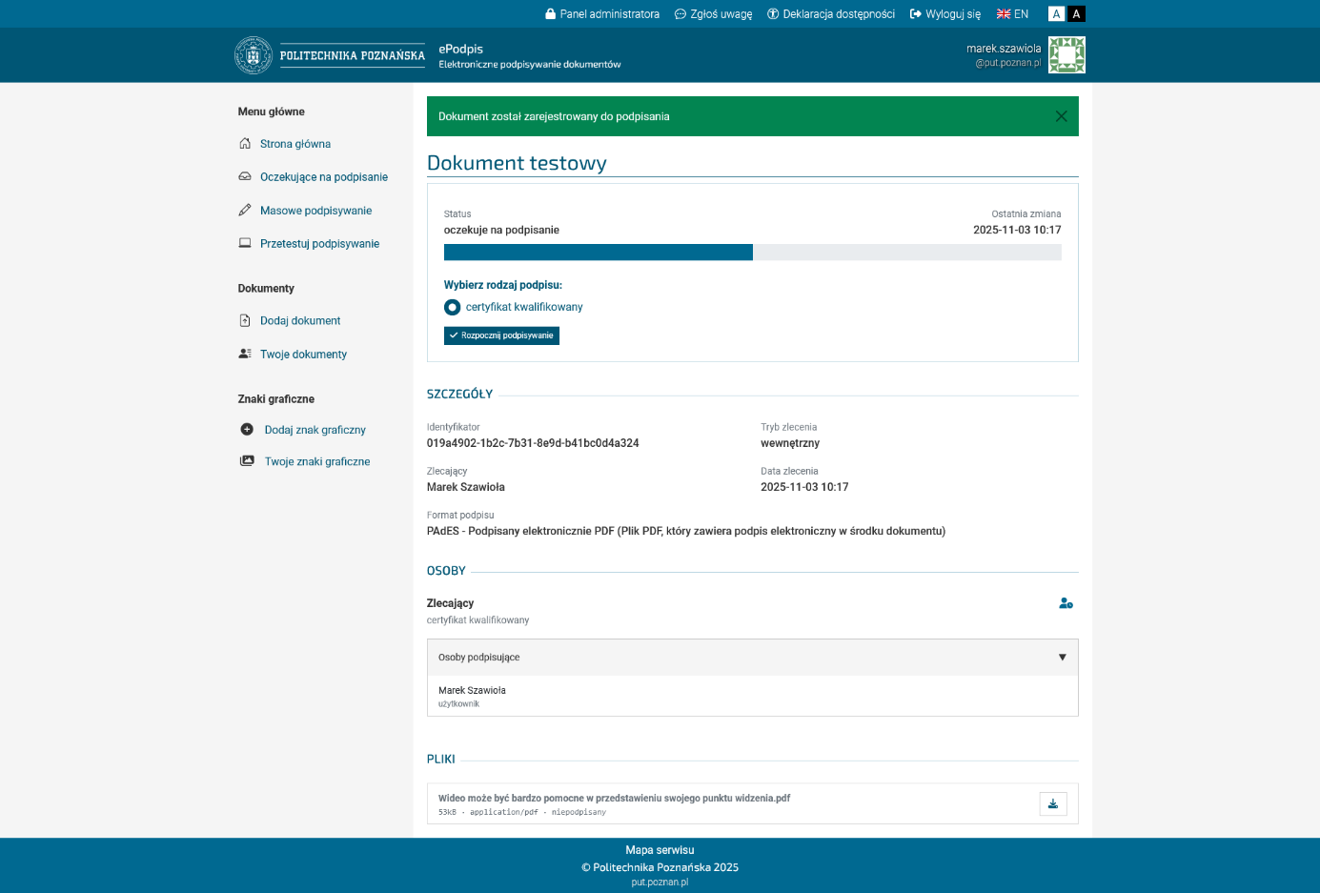Collapse the Osoby podpisujące list
This screenshot has width=1320, height=893.
tap(1062, 658)
